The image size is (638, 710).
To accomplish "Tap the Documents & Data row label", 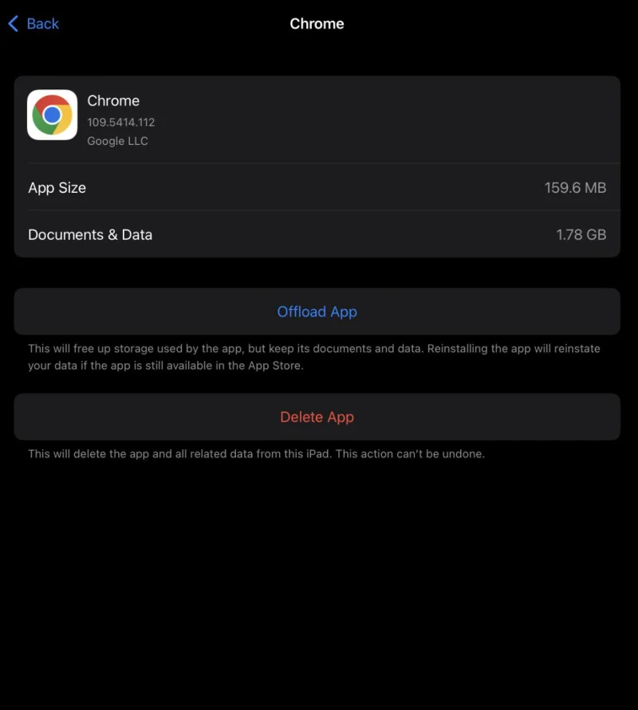I will click(90, 234).
